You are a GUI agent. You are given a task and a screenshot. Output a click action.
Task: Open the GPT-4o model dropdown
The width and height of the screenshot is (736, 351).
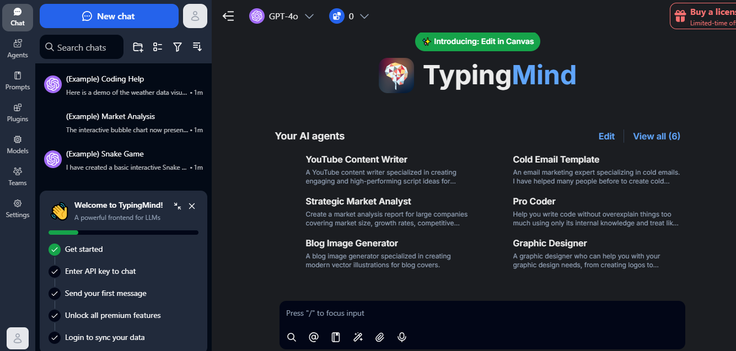point(282,17)
